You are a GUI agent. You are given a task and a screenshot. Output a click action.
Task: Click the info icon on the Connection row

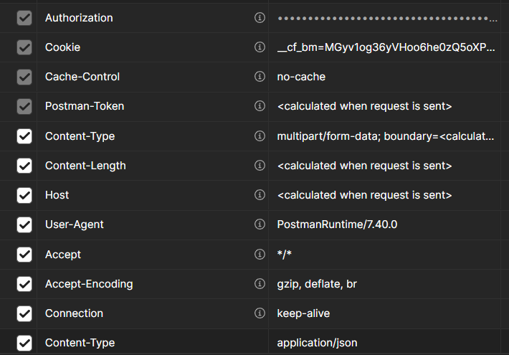point(260,313)
